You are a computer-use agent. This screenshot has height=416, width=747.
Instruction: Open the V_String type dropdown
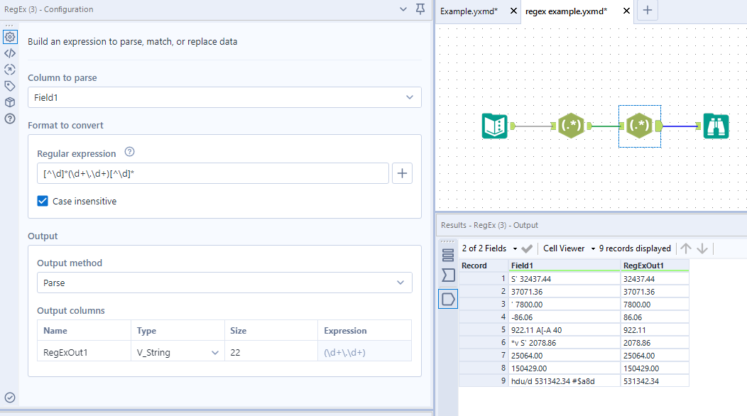pos(178,351)
